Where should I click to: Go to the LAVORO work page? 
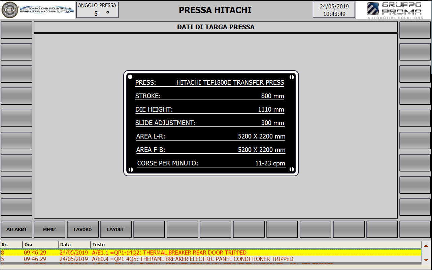[83, 229]
